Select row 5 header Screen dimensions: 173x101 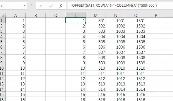coord(3,42)
